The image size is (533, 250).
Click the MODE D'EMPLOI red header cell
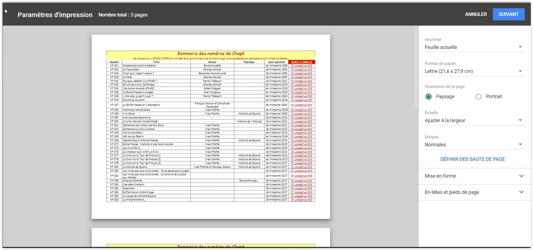coord(302,62)
